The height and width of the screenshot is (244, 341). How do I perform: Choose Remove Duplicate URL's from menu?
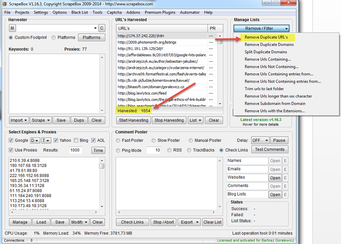point(266,37)
